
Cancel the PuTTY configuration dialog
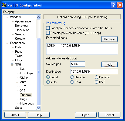tap(109, 115)
